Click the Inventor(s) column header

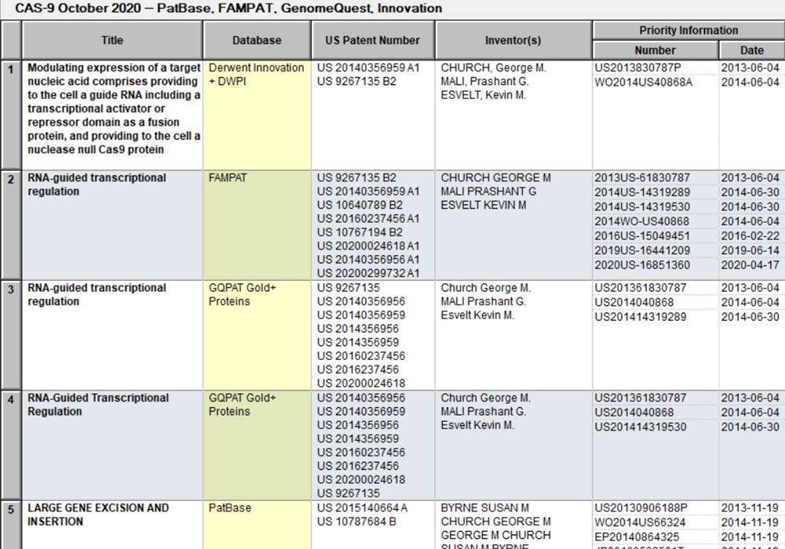click(513, 40)
